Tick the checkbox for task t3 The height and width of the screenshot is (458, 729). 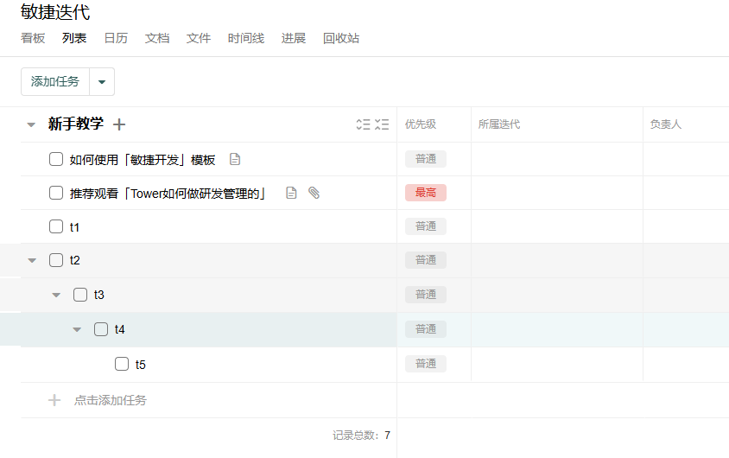pos(80,295)
